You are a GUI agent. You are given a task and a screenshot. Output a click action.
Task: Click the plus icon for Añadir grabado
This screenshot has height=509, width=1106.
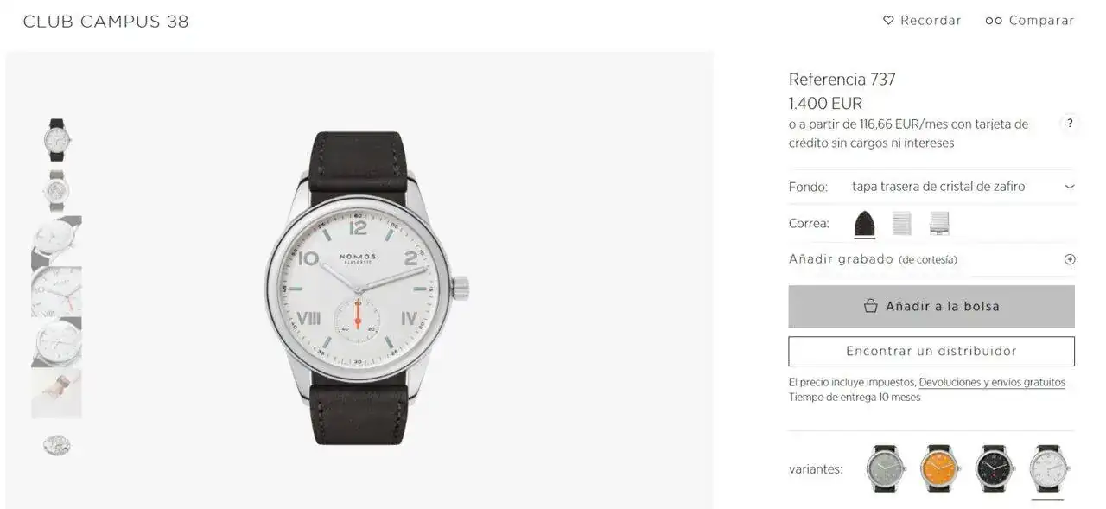coord(1070,259)
